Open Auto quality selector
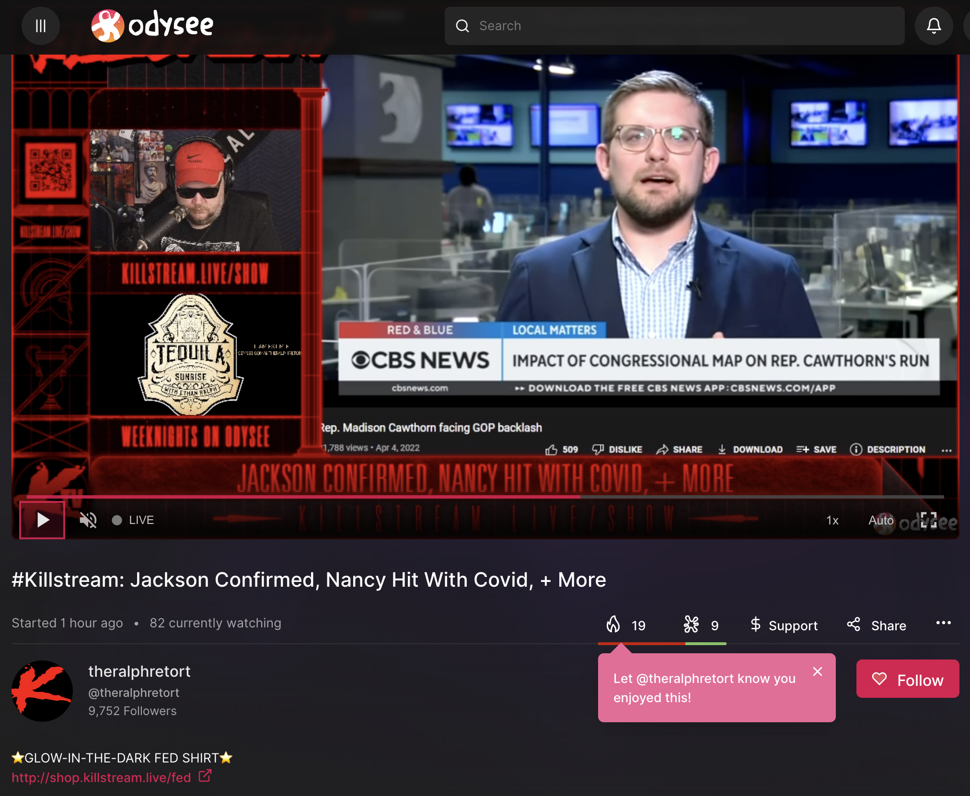This screenshot has width=970, height=796. pos(881,520)
